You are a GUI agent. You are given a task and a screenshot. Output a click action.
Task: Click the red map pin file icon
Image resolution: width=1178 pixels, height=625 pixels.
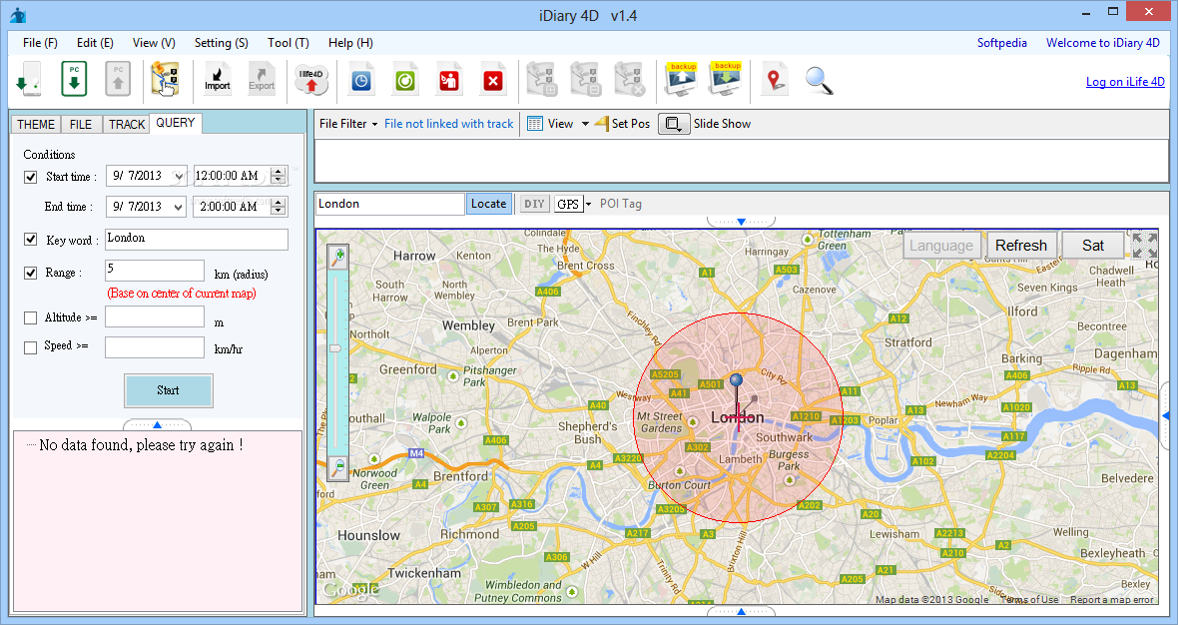(x=775, y=79)
